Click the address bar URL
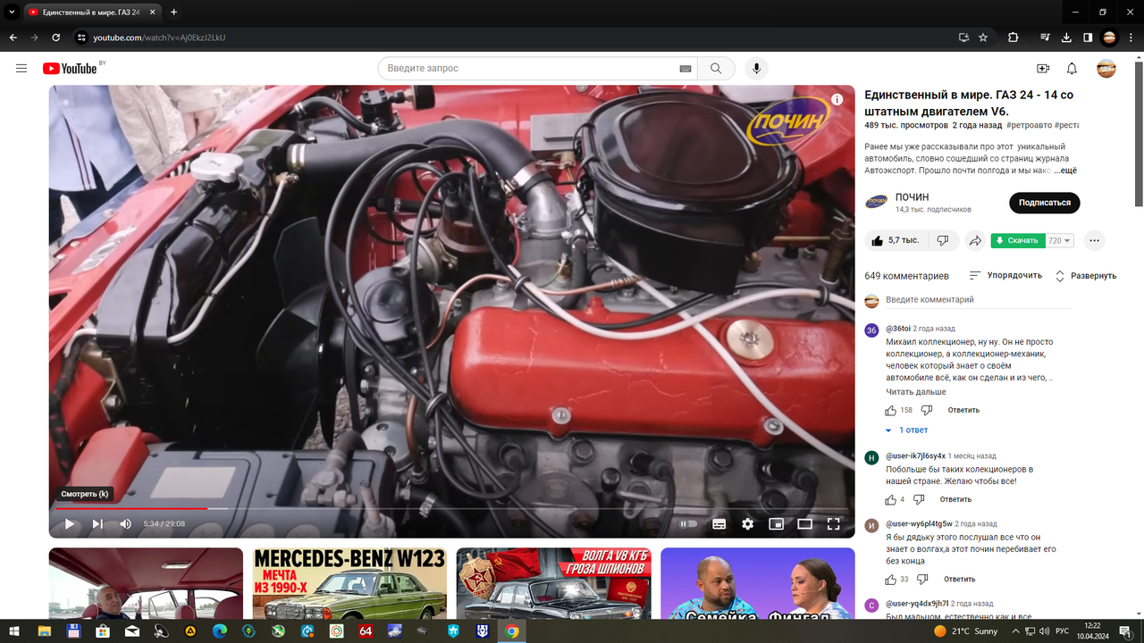Screen dimensions: 1144x643 [159, 38]
